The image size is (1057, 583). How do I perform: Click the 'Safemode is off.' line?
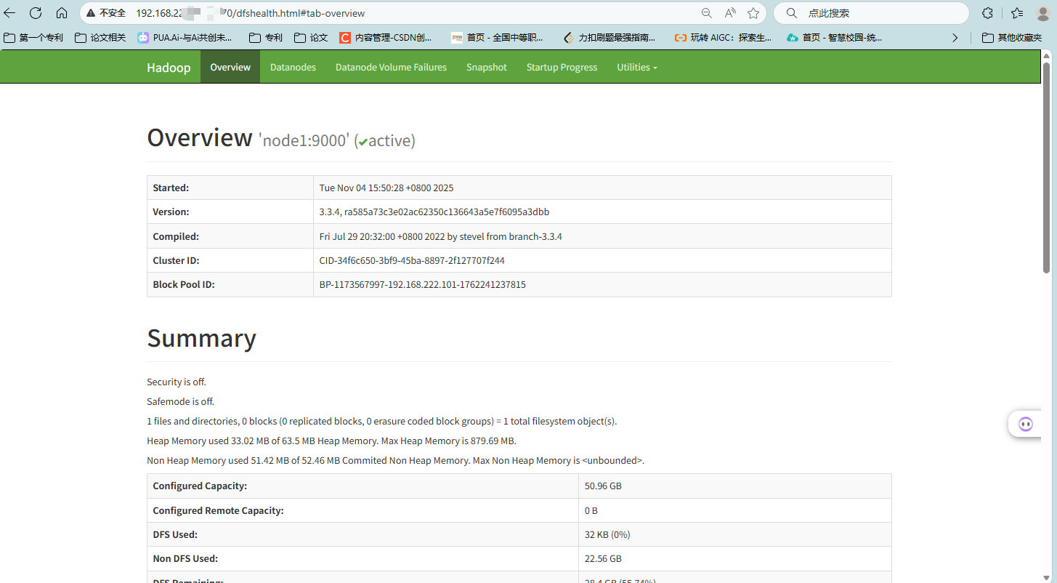point(180,401)
